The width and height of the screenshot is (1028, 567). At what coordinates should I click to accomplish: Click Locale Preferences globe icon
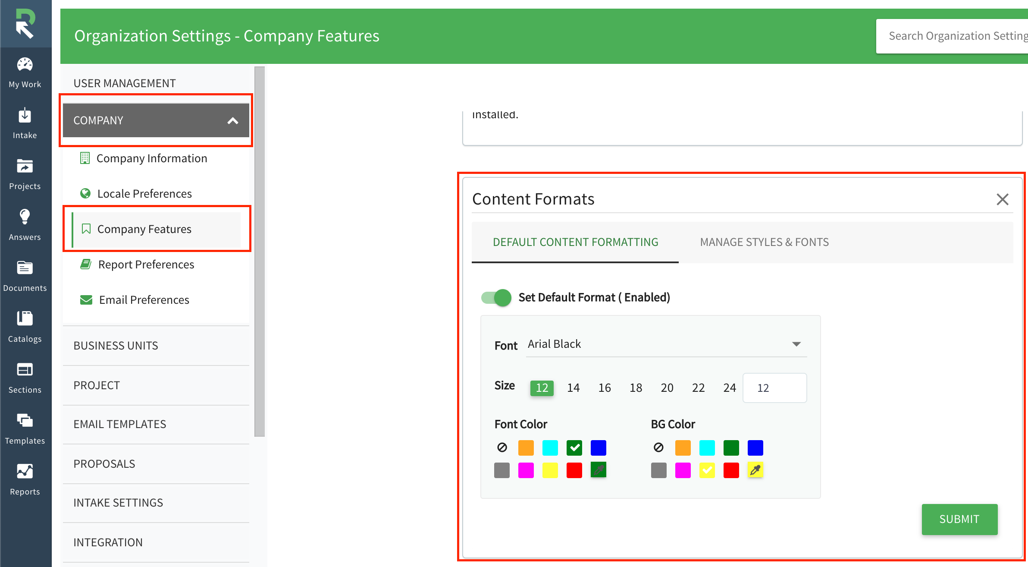[x=85, y=193]
